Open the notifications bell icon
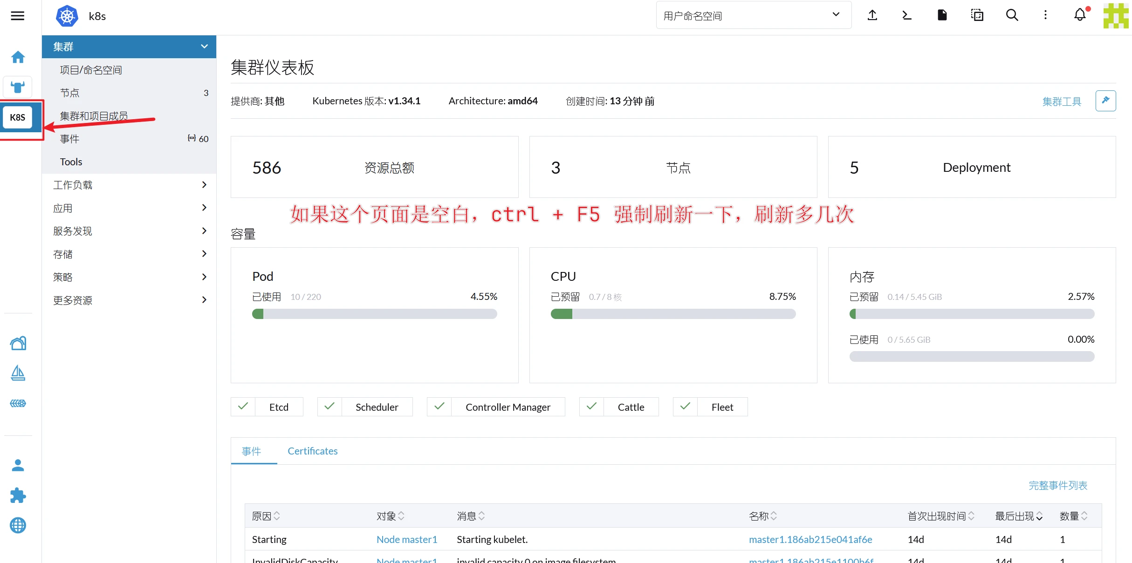This screenshot has width=1132, height=563. tap(1080, 15)
